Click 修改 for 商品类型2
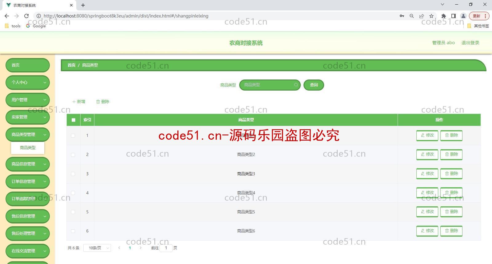Screen dimensions: 492x264 point(427,154)
